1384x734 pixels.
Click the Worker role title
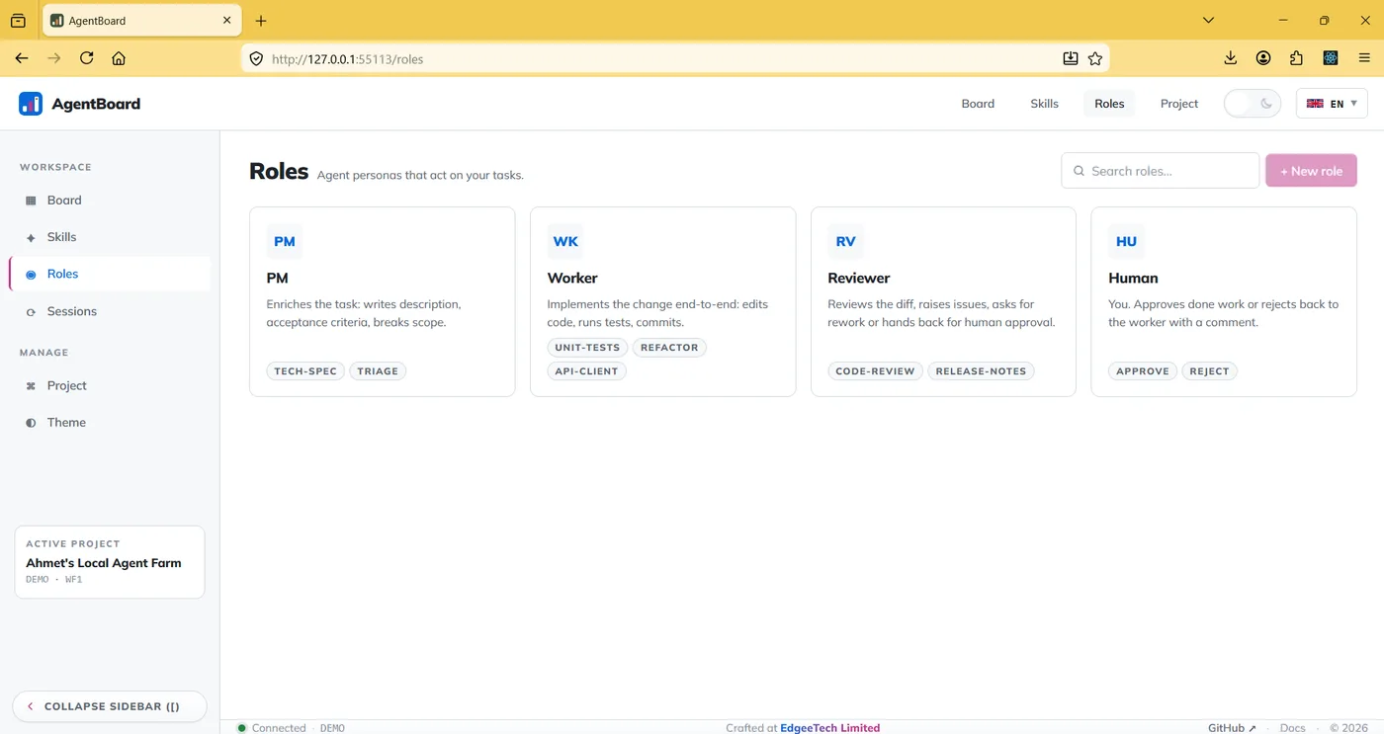click(x=572, y=279)
